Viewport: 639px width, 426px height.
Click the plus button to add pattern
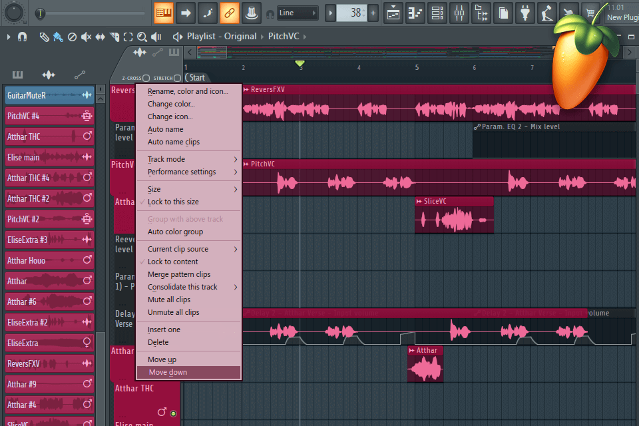tap(373, 13)
